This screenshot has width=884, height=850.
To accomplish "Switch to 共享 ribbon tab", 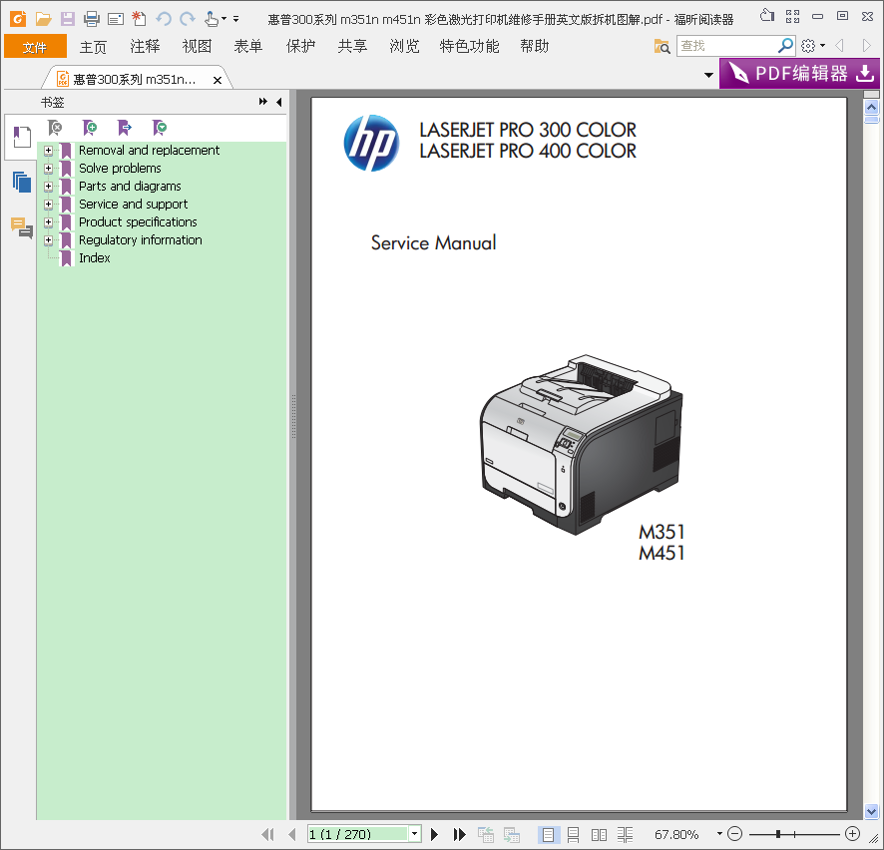I will (352, 47).
